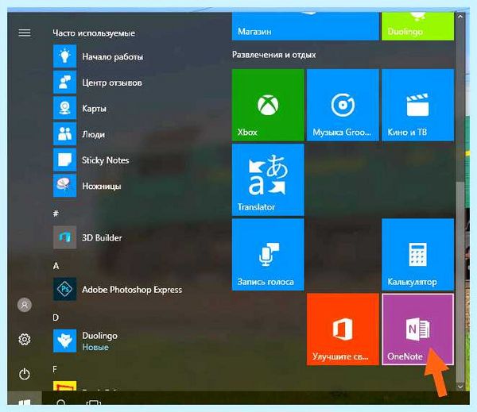The height and width of the screenshot is (412, 477).
Task: Open the Ножницы snipping tool icon
Action: (x=64, y=186)
